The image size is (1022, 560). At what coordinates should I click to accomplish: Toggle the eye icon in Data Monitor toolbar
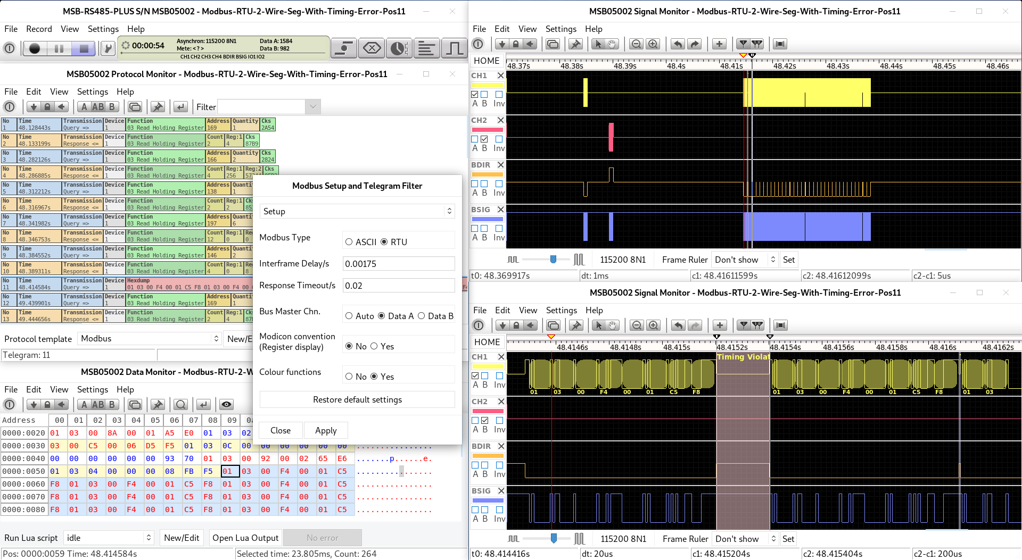click(226, 405)
